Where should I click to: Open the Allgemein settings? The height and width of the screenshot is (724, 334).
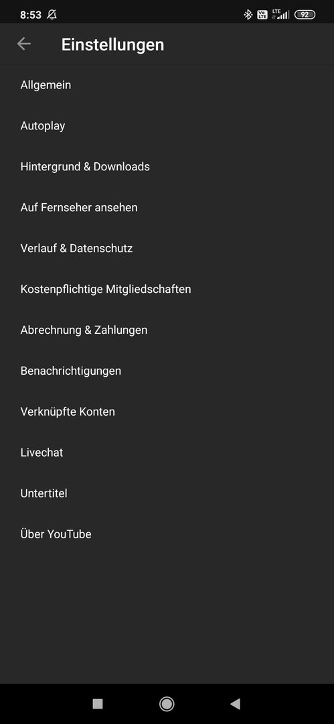(167, 85)
